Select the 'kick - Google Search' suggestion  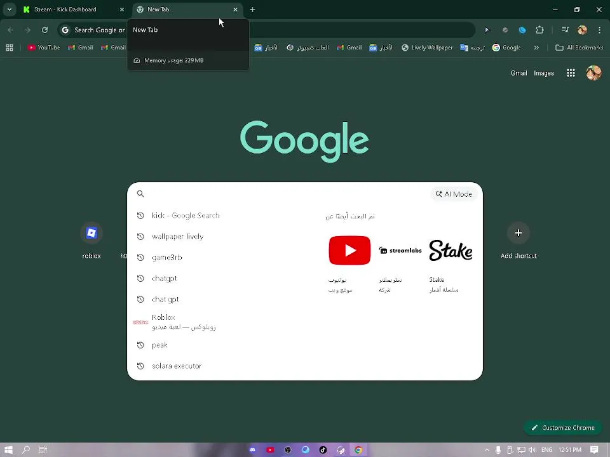coord(186,216)
